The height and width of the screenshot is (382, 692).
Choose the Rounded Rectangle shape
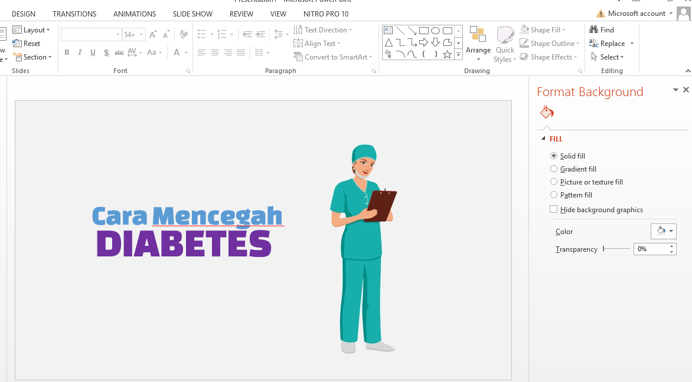(447, 31)
